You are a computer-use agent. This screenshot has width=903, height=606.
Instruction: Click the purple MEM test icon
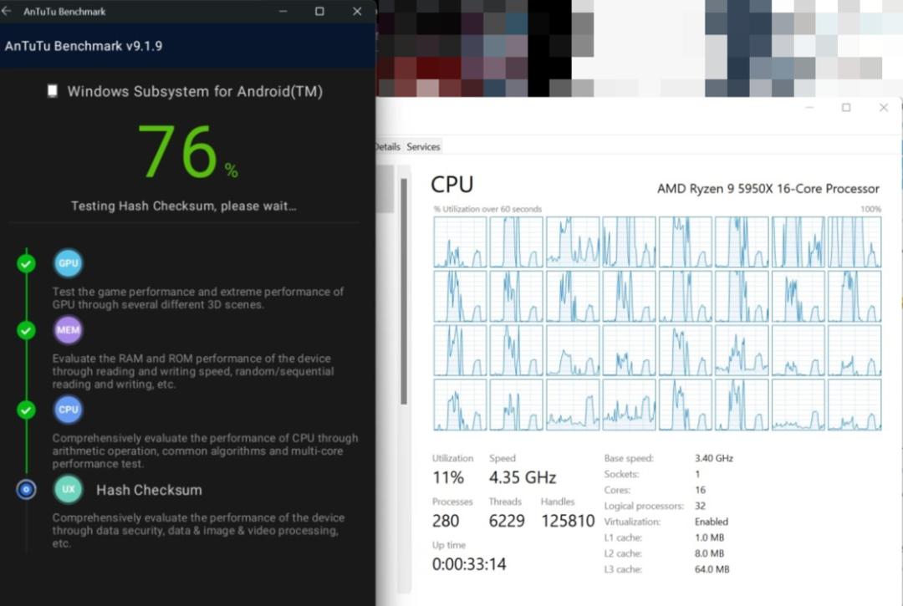68,330
